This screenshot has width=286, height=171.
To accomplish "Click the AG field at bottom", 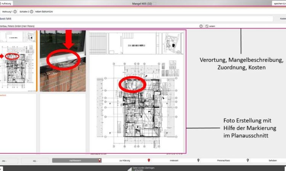I will click(x=35, y=161).
